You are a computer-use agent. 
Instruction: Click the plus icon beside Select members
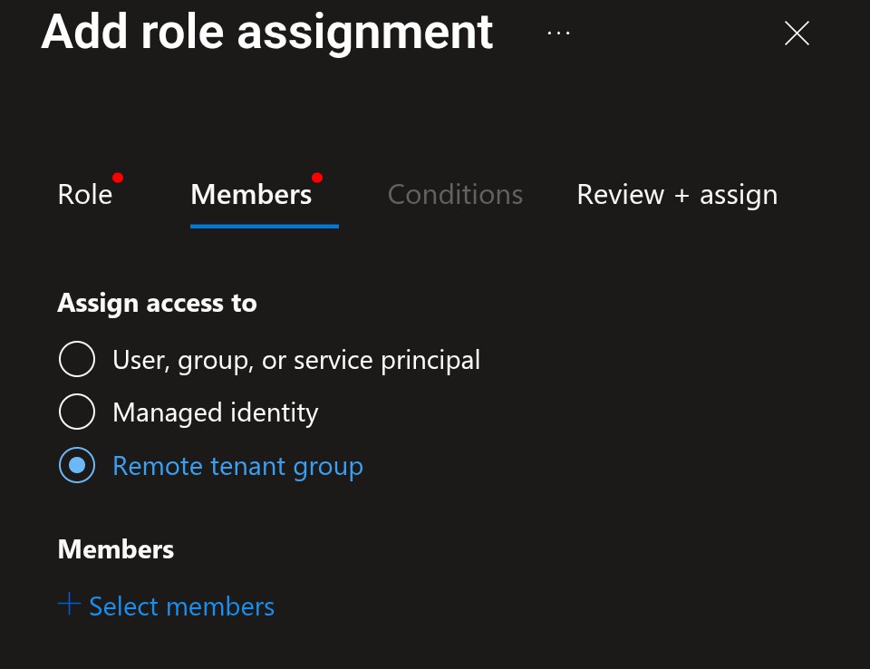[70, 604]
